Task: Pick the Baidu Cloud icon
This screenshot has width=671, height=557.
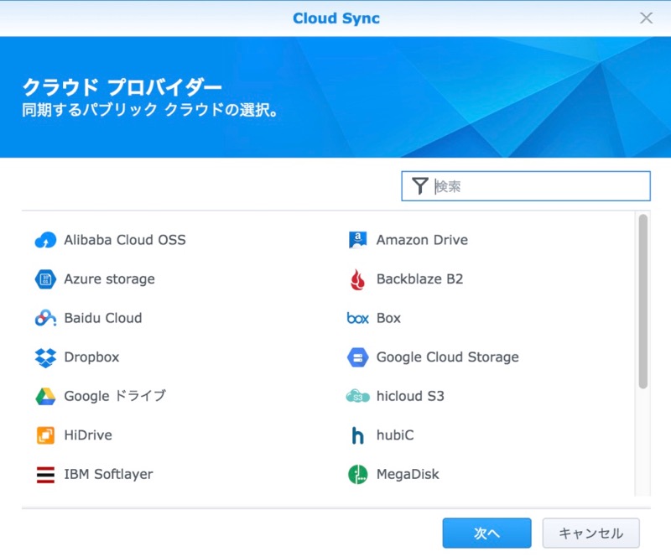Action: pos(45,318)
